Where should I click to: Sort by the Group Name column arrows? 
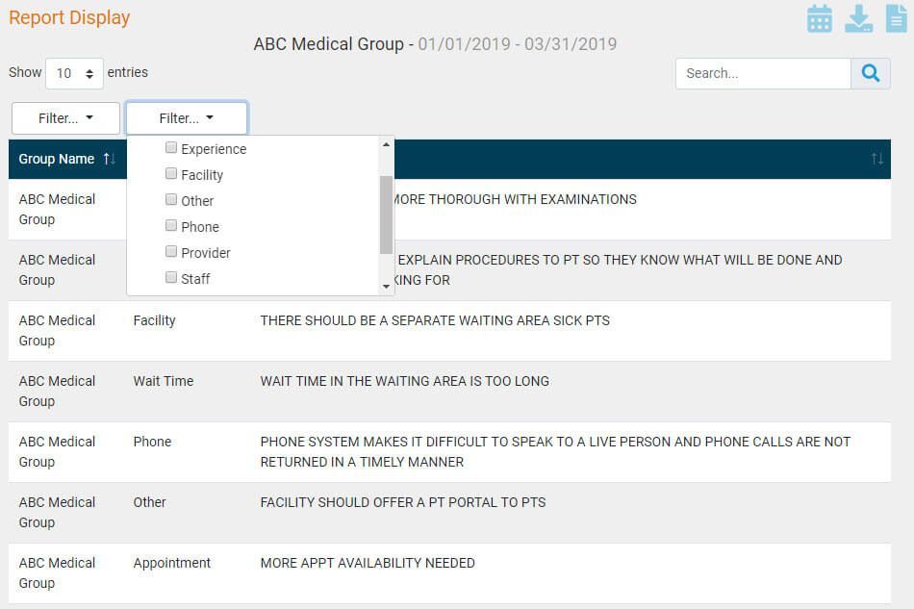pos(109,159)
